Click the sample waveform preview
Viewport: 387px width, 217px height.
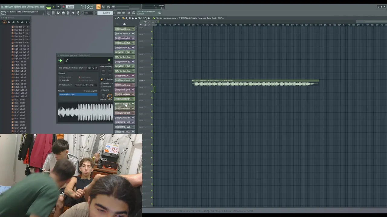tap(85, 112)
